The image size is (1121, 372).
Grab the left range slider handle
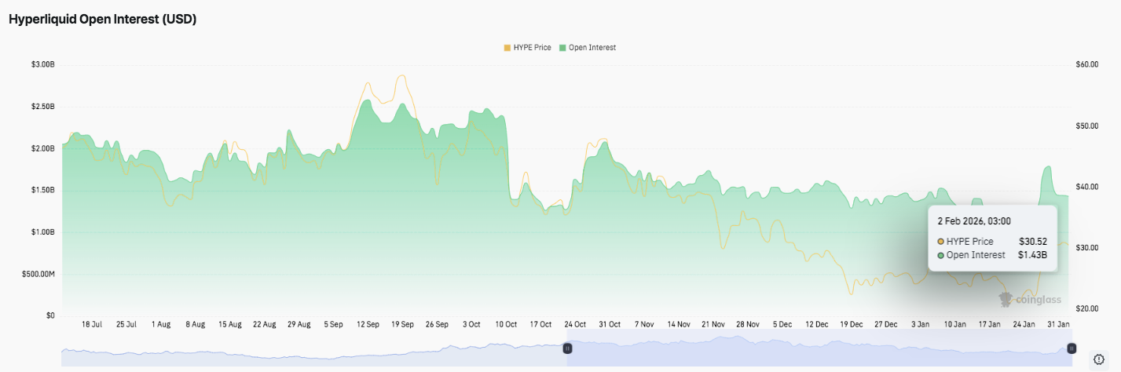(566, 348)
